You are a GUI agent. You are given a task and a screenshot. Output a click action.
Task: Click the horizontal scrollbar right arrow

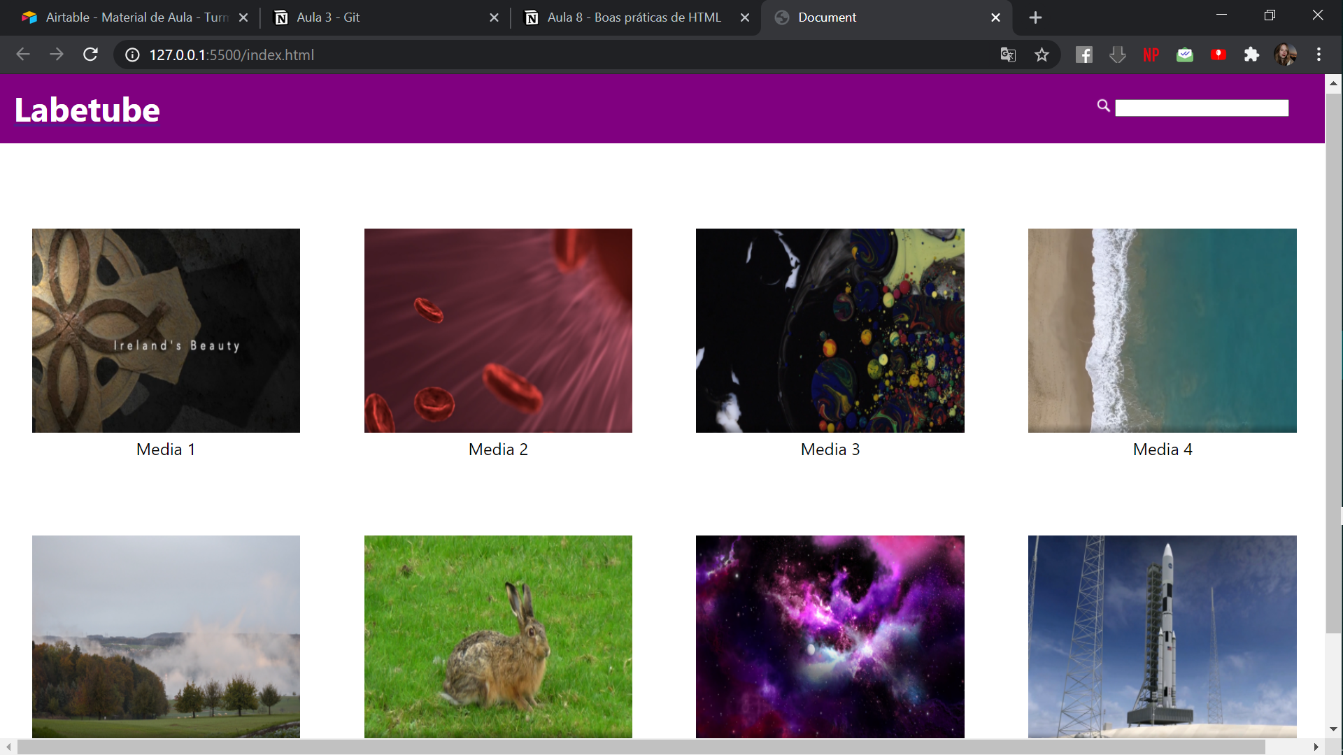(1316, 747)
